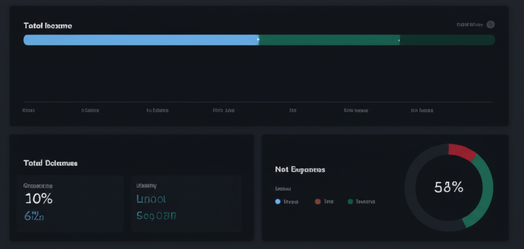Click the green 'Sog' value in the second card
Image resolution: width=524 pixels, height=249 pixels.
pos(156,215)
